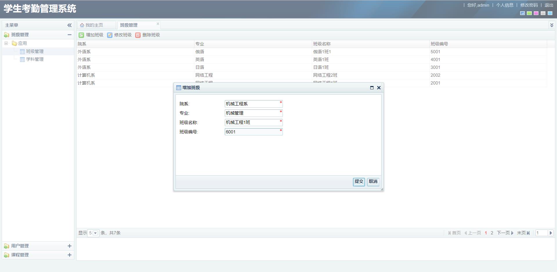This screenshot has width=557, height=272.
Task: Click 首页 first page link
Action: [455, 233]
